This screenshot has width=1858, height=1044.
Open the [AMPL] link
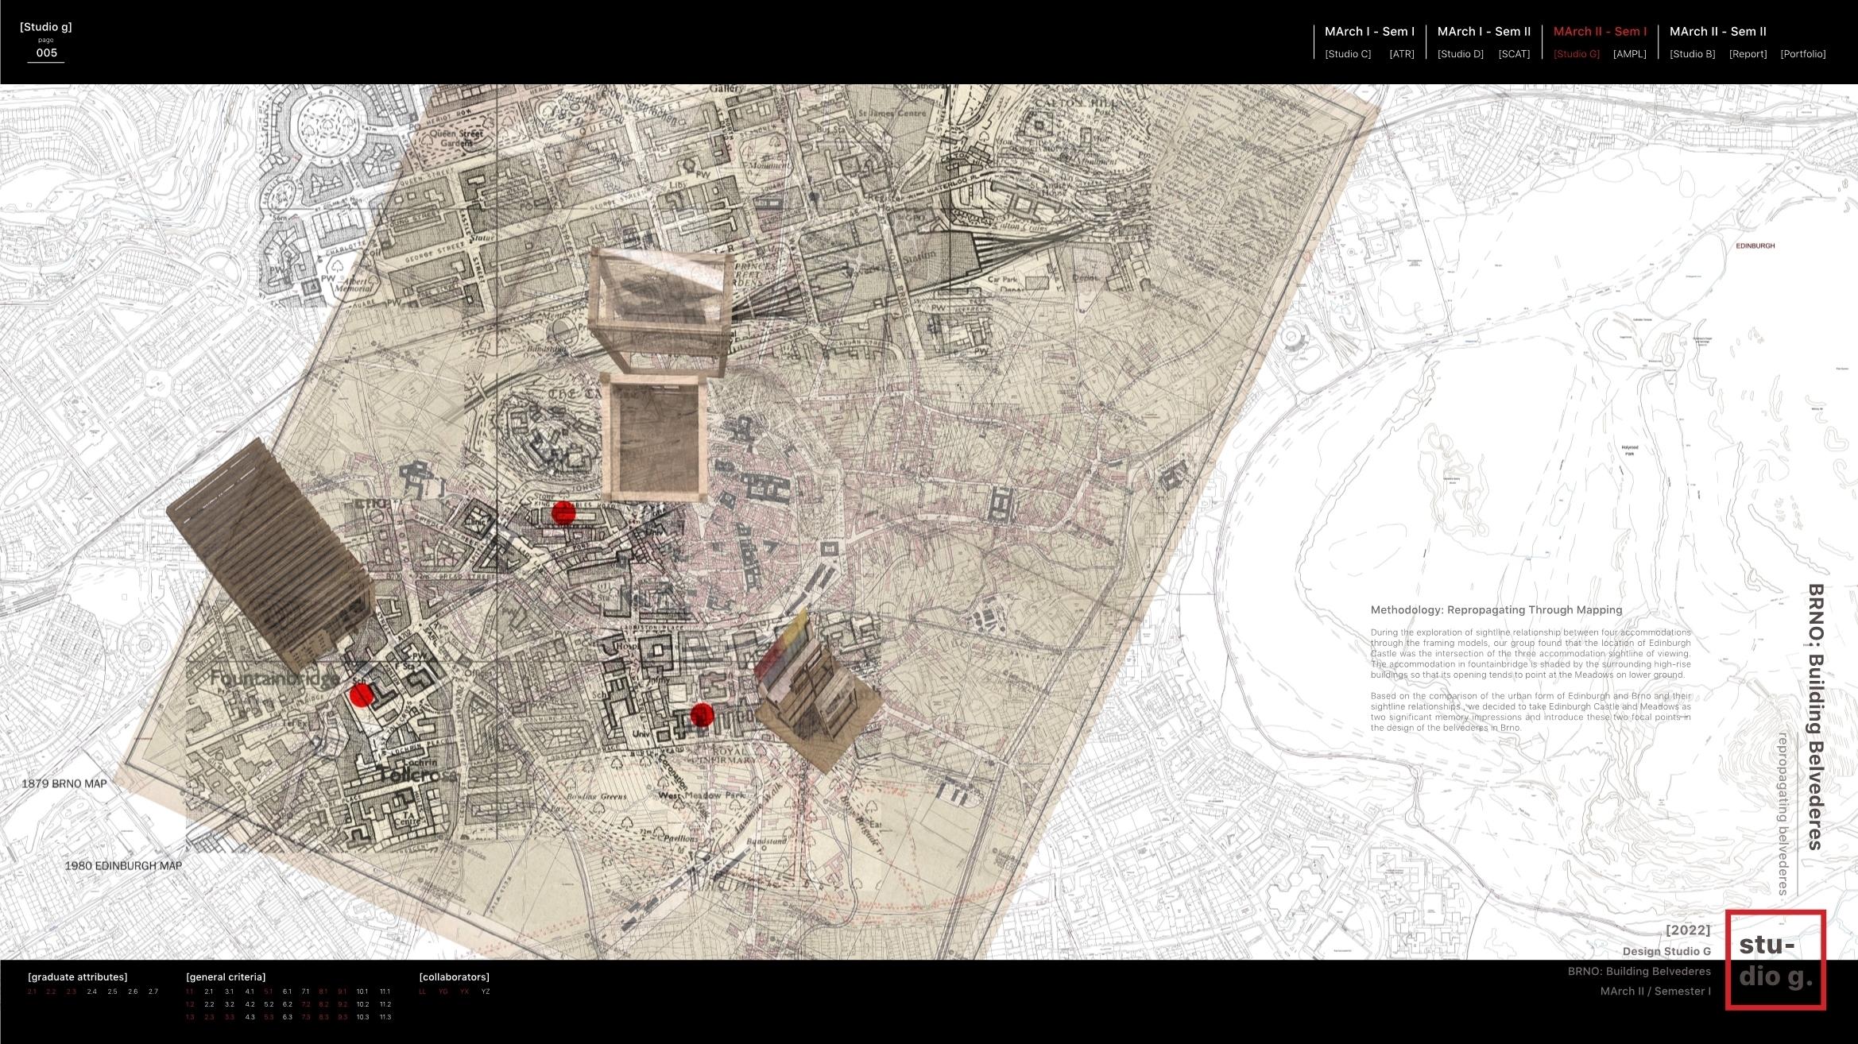coord(1629,54)
